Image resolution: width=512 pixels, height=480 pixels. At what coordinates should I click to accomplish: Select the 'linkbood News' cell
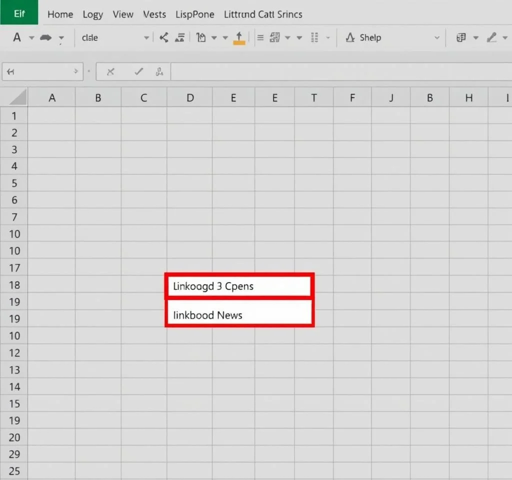239,315
